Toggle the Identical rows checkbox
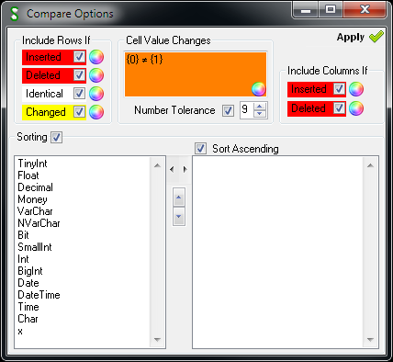The height and width of the screenshot is (362, 393). click(79, 94)
